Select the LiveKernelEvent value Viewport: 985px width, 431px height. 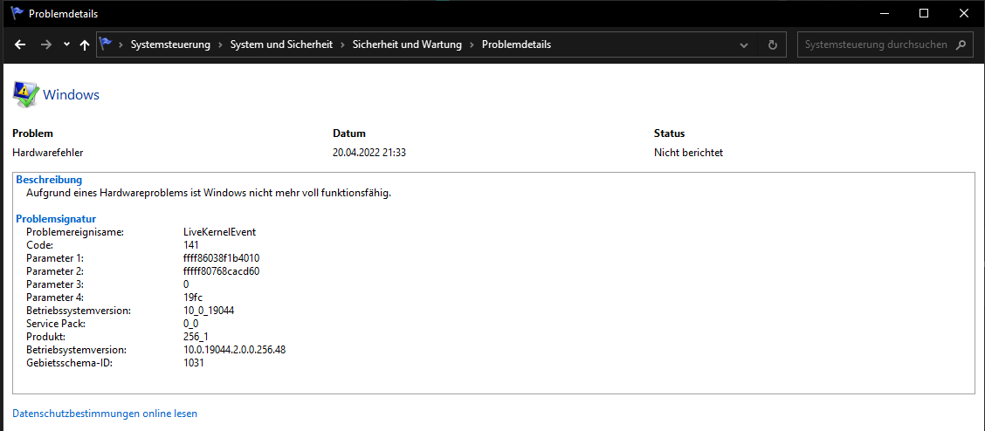[220, 232]
